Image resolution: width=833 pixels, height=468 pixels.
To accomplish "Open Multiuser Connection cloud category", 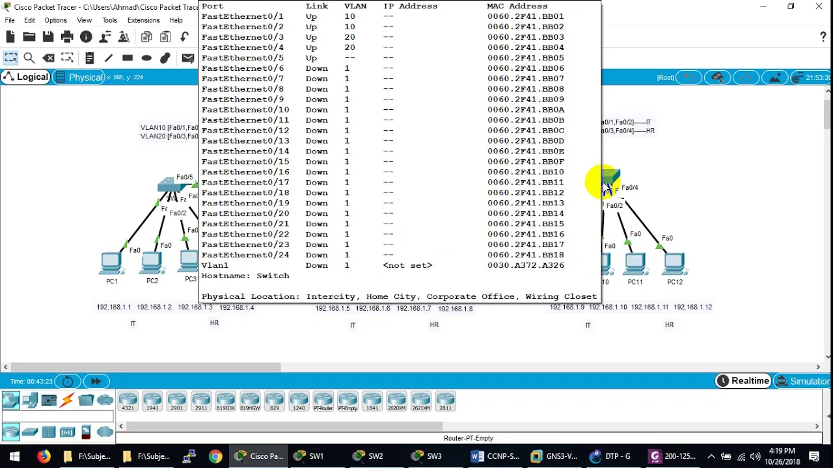I will [x=105, y=400].
